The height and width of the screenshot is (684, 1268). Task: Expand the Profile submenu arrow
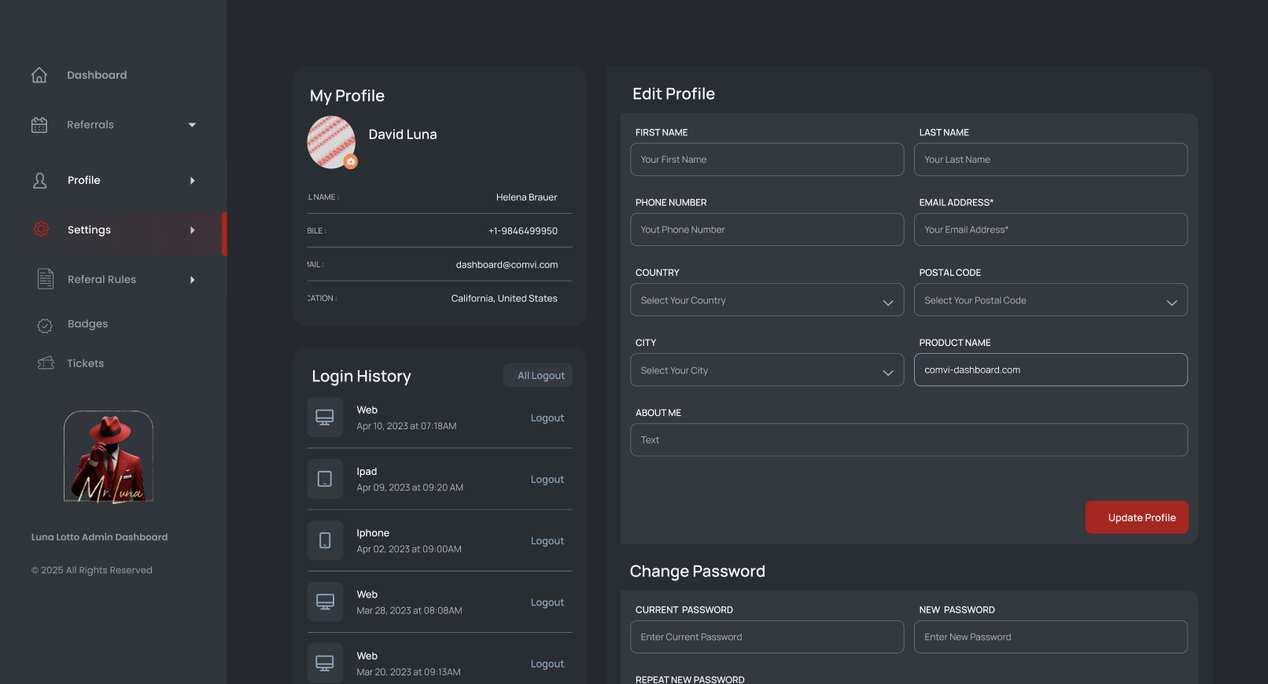click(192, 181)
